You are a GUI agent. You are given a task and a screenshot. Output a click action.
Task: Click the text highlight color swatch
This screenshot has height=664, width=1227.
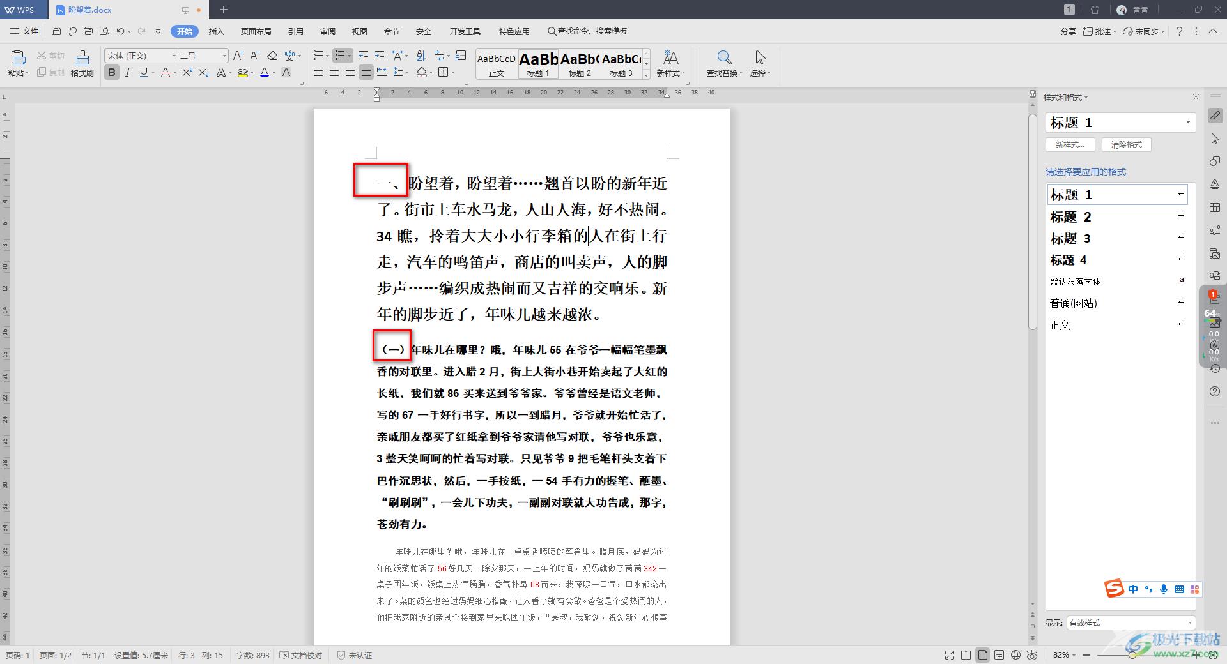(x=242, y=72)
